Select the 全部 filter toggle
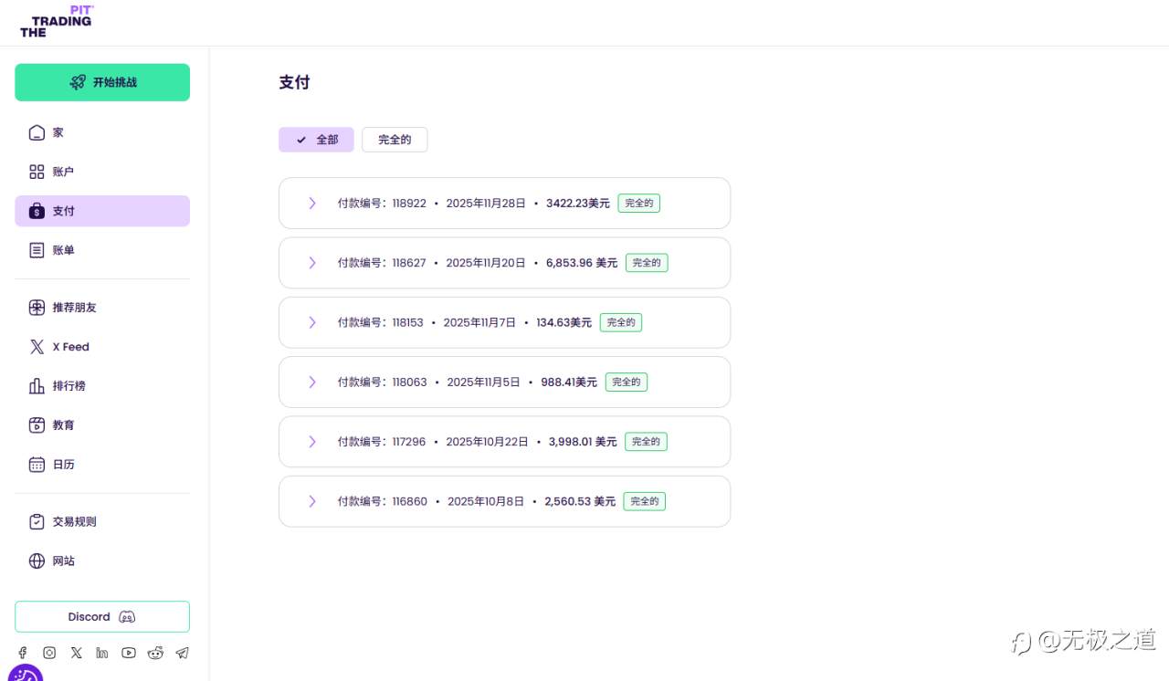1169x681 pixels. [316, 140]
